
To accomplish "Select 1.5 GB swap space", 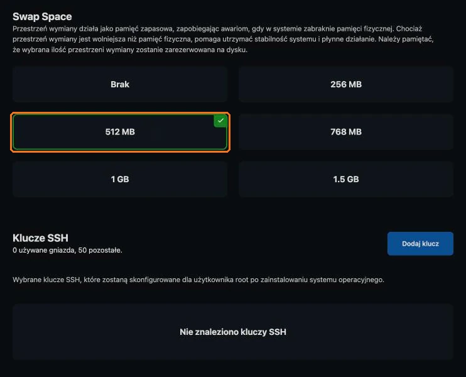I will [346, 179].
